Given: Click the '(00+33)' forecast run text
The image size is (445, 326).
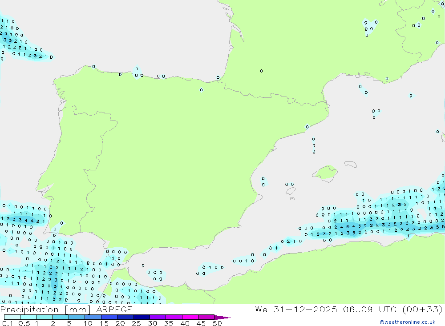Looking at the screenshot, I should click(x=423, y=309).
